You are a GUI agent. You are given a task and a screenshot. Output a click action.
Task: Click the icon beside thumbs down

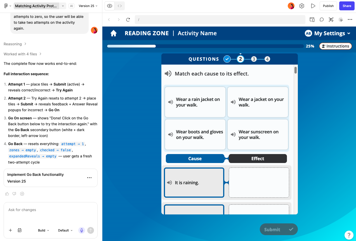[x=22, y=194]
